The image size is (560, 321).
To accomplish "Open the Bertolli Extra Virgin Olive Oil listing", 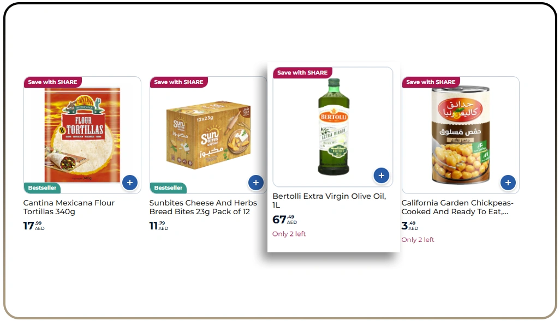I will pyautogui.click(x=330, y=201).
